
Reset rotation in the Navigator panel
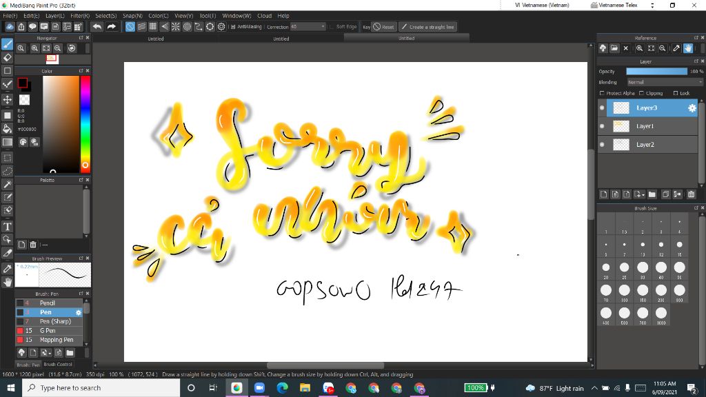(72, 48)
